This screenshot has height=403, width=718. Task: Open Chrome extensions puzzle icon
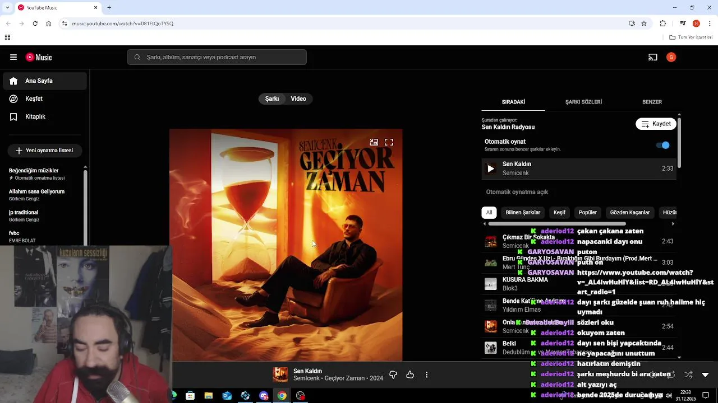(x=663, y=24)
